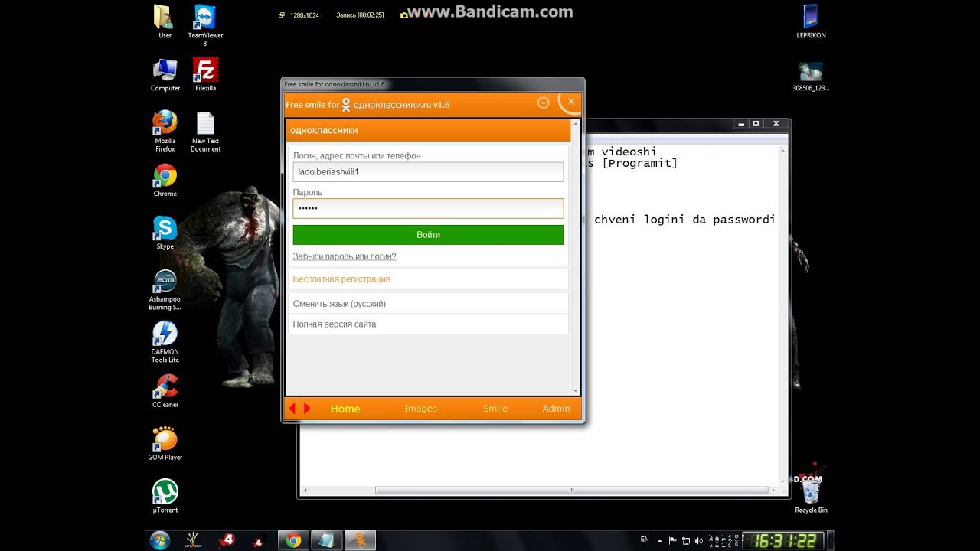Open the Computer desktop icon
The width and height of the screenshot is (980, 551).
point(165,75)
